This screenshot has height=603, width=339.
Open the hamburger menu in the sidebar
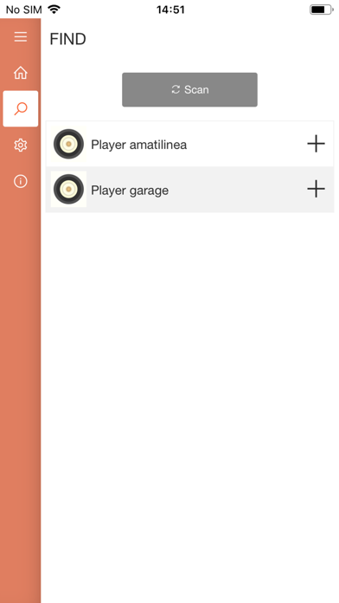[21, 37]
